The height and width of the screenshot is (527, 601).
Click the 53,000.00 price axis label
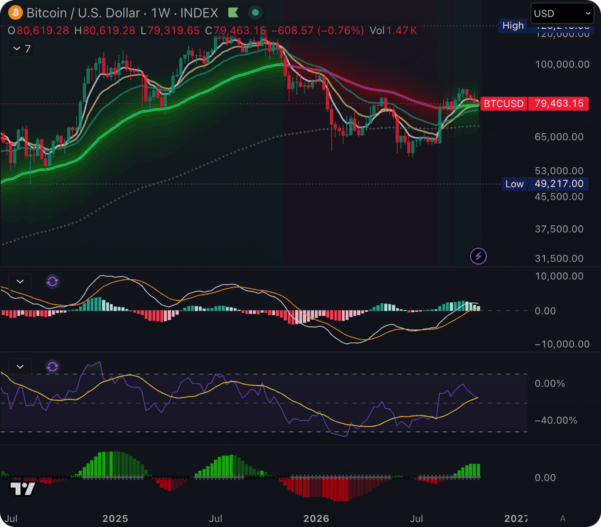[x=559, y=171]
